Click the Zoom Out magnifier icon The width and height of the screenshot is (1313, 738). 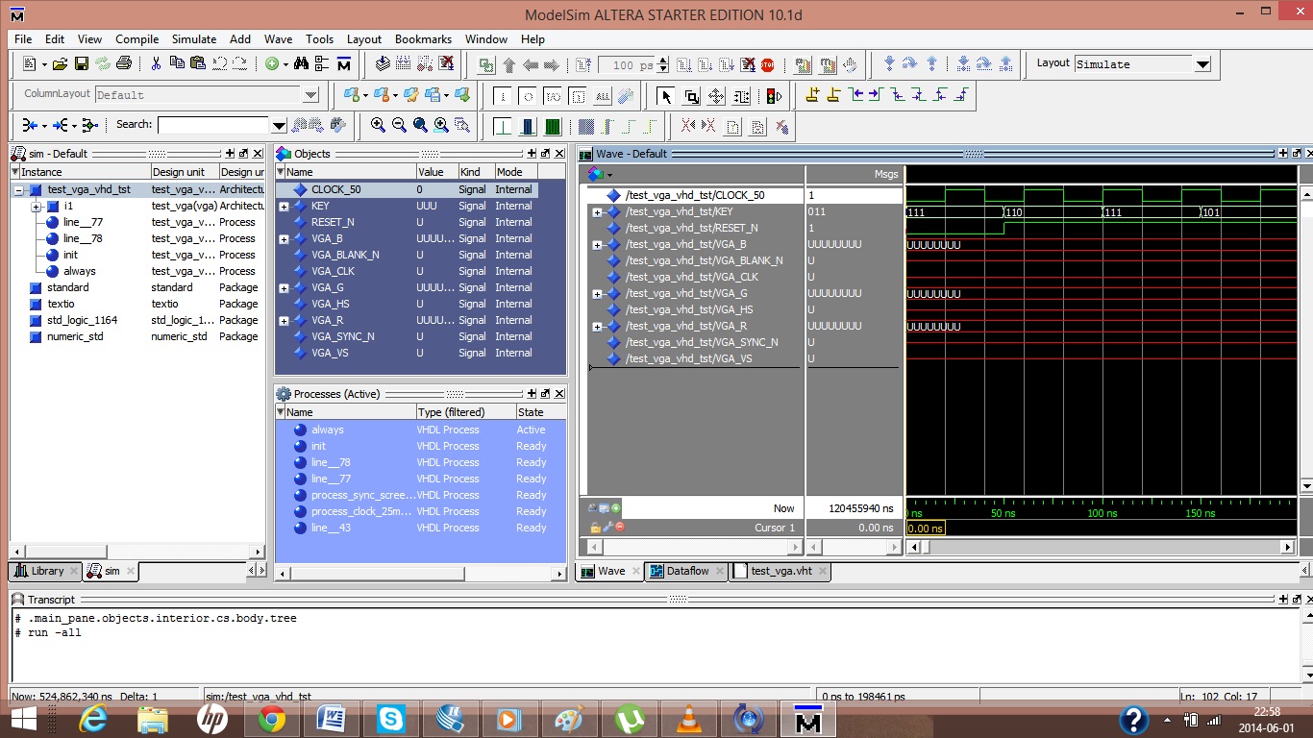(x=399, y=125)
